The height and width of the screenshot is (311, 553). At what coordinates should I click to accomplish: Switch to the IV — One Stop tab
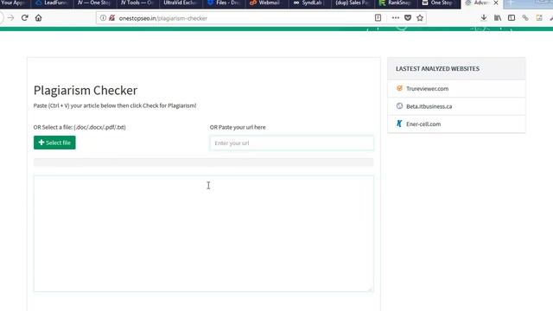[94, 3]
